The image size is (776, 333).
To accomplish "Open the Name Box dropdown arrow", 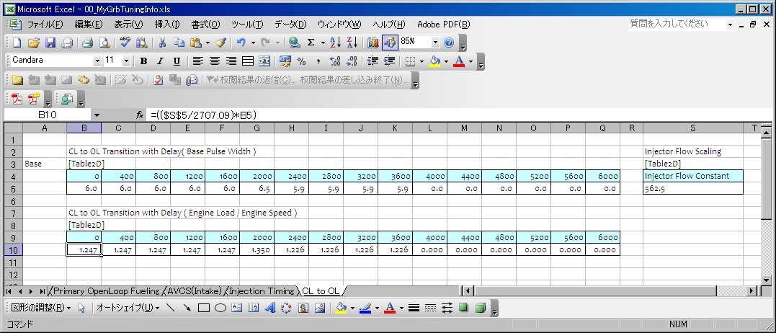I will (97, 115).
